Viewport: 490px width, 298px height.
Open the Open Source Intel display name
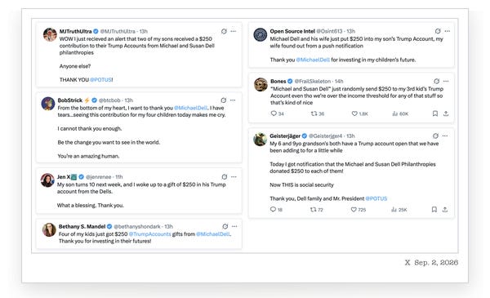pos(292,31)
